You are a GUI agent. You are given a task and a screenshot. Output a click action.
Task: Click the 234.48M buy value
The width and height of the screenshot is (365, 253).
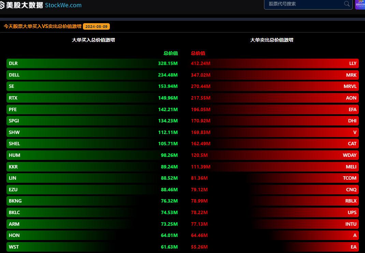point(167,75)
